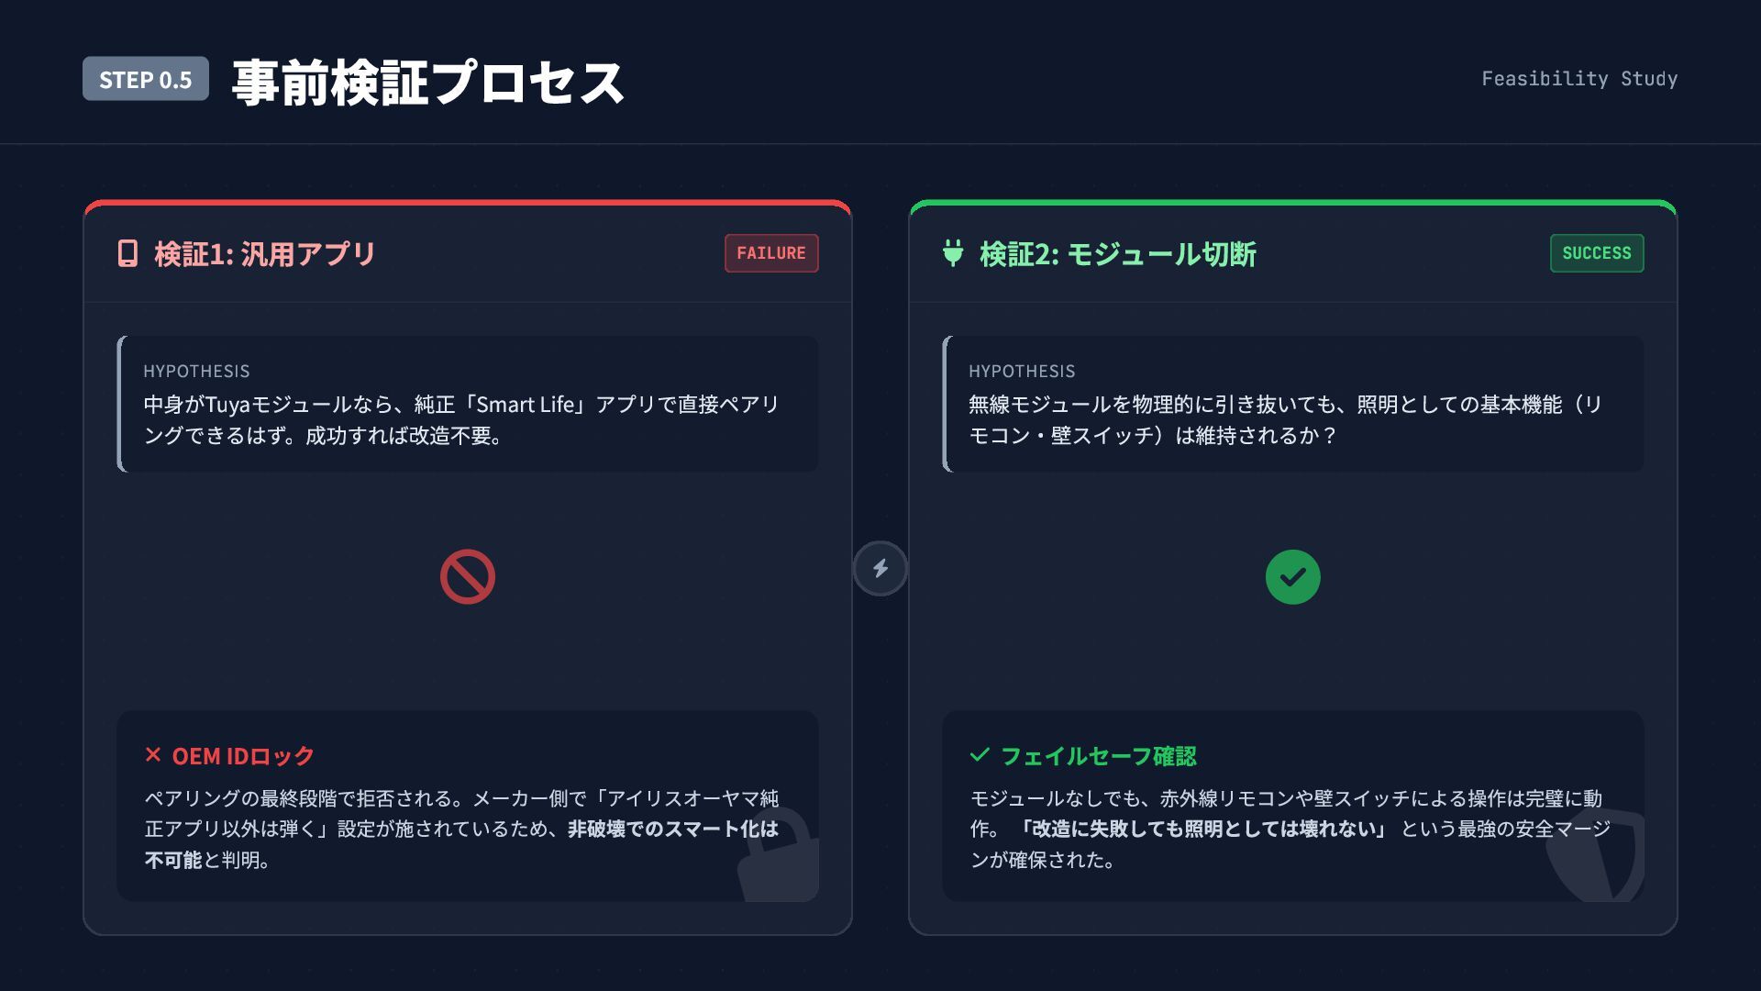Click the Feasibility Study label
1761x991 pixels.
pos(1579,79)
